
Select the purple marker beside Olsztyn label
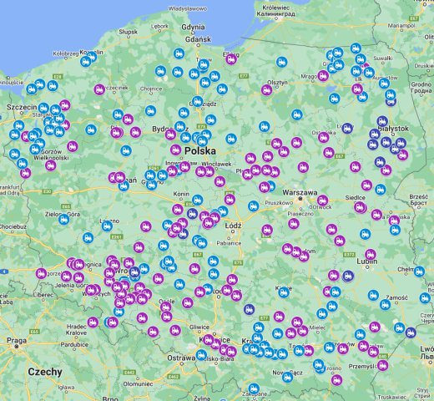[266, 90]
